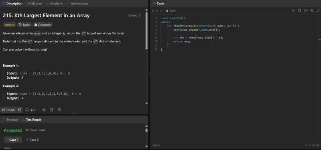Viewport: 321px width, 150px height.
Task: Switch to the Editorial tab
Action: pyautogui.click(x=34, y=4)
